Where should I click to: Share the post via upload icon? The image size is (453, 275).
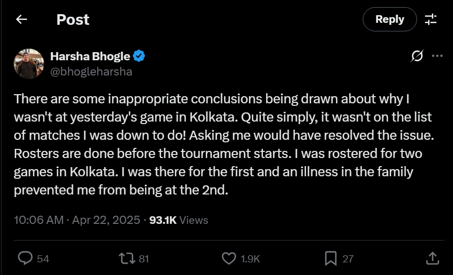432,258
